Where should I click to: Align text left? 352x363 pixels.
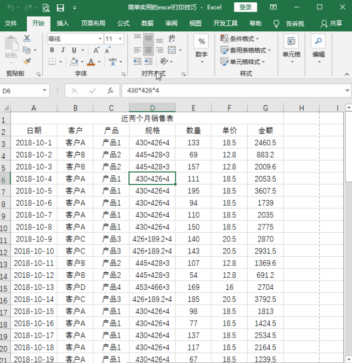click(137, 50)
